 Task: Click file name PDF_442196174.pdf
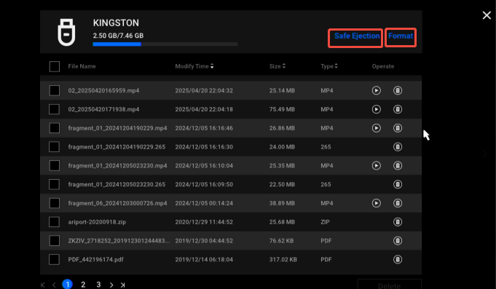click(95, 260)
